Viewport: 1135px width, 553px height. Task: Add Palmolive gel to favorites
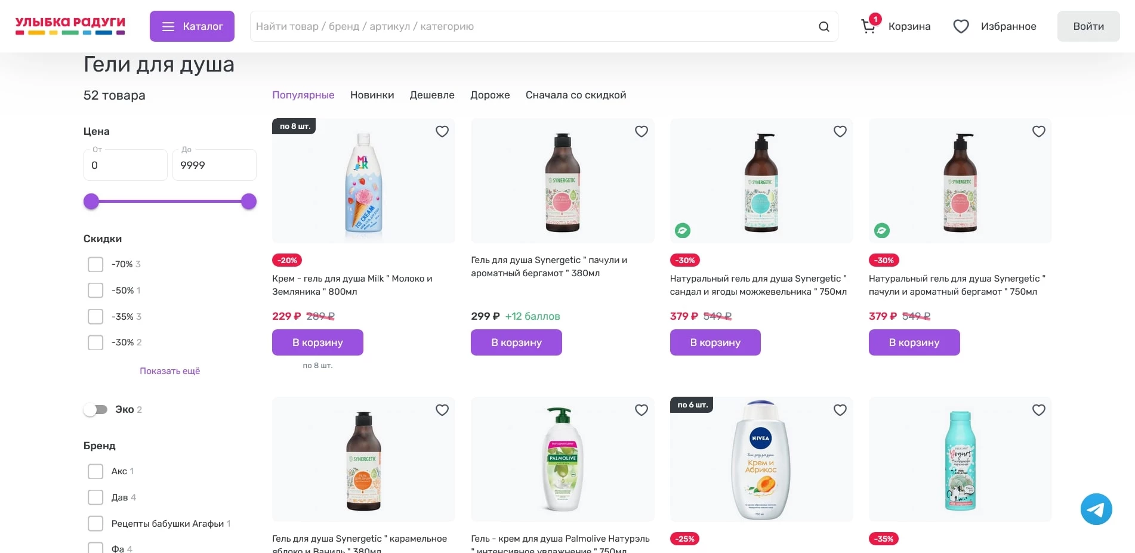(x=641, y=410)
